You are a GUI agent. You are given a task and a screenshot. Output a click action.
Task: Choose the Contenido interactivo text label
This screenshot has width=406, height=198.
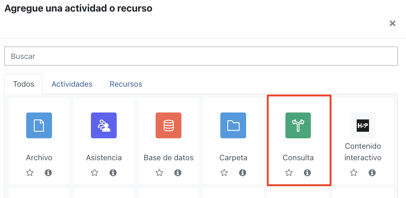tap(363, 152)
